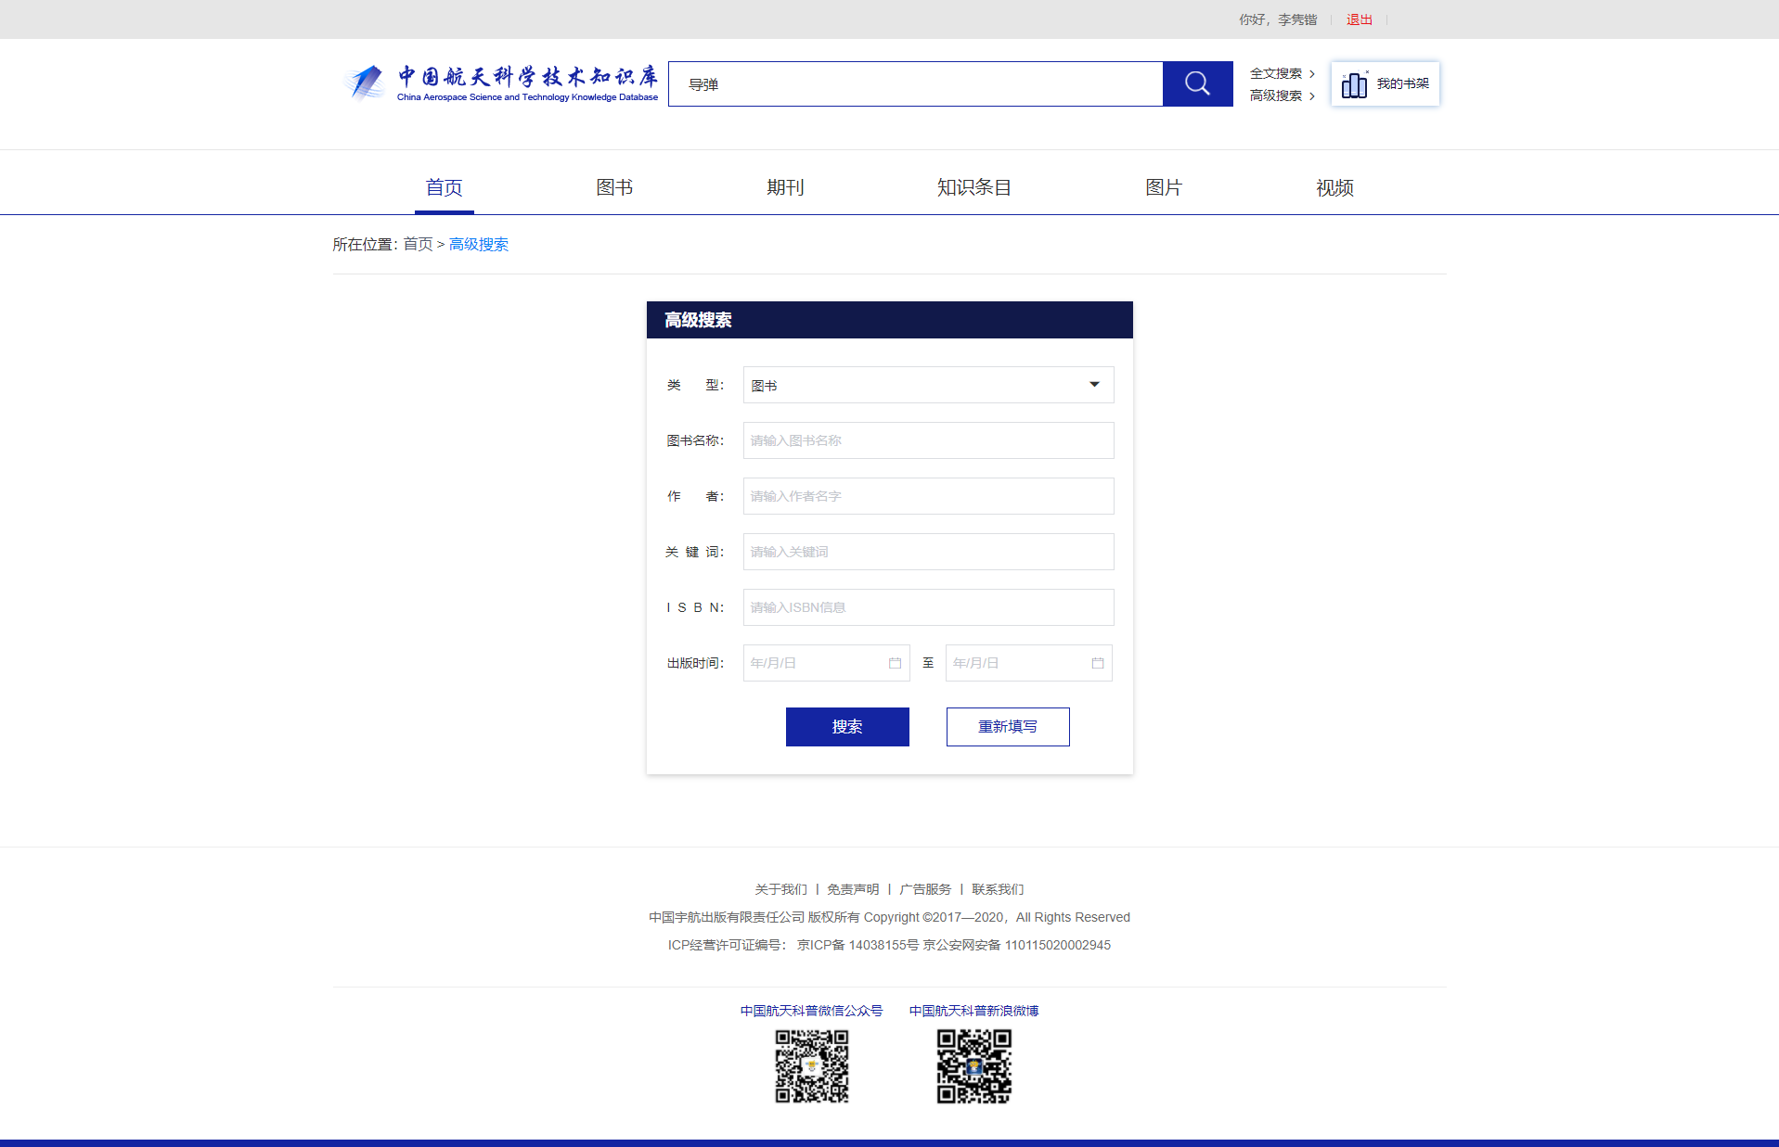Switch to the 视频 tab
Viewport: 1779px width, 1147px height.
1334,187
